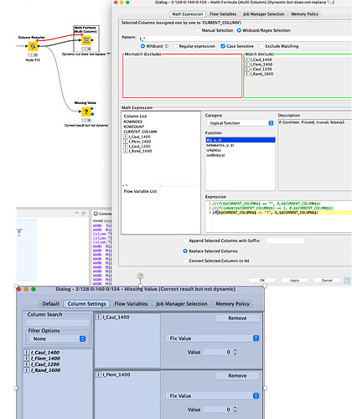This screenshot has height=419, width=352.
Task: Open the Column Settings tab
Action: click(x=86, y=304)
